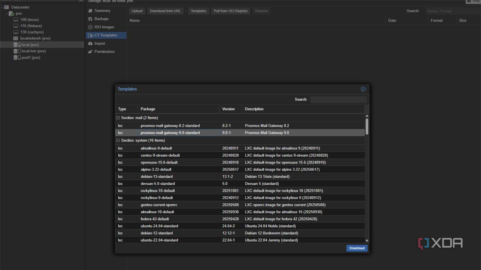The image size is (481, 270).
Task: Select VM 100 (incus) in the tree
Action: coord(16,19)
